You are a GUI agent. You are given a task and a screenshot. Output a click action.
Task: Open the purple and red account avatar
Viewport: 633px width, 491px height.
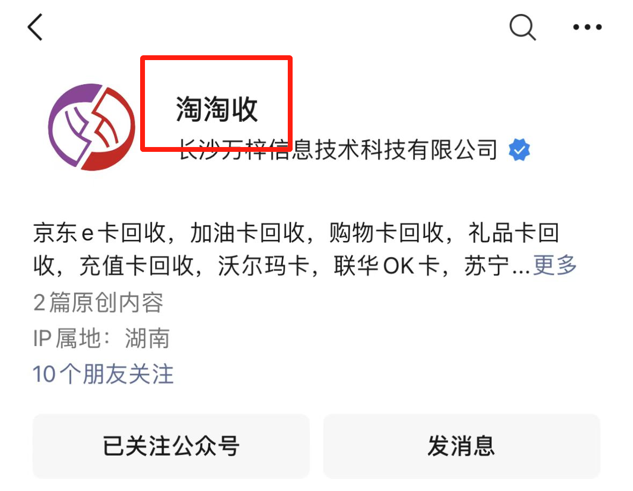pos(91,127)
